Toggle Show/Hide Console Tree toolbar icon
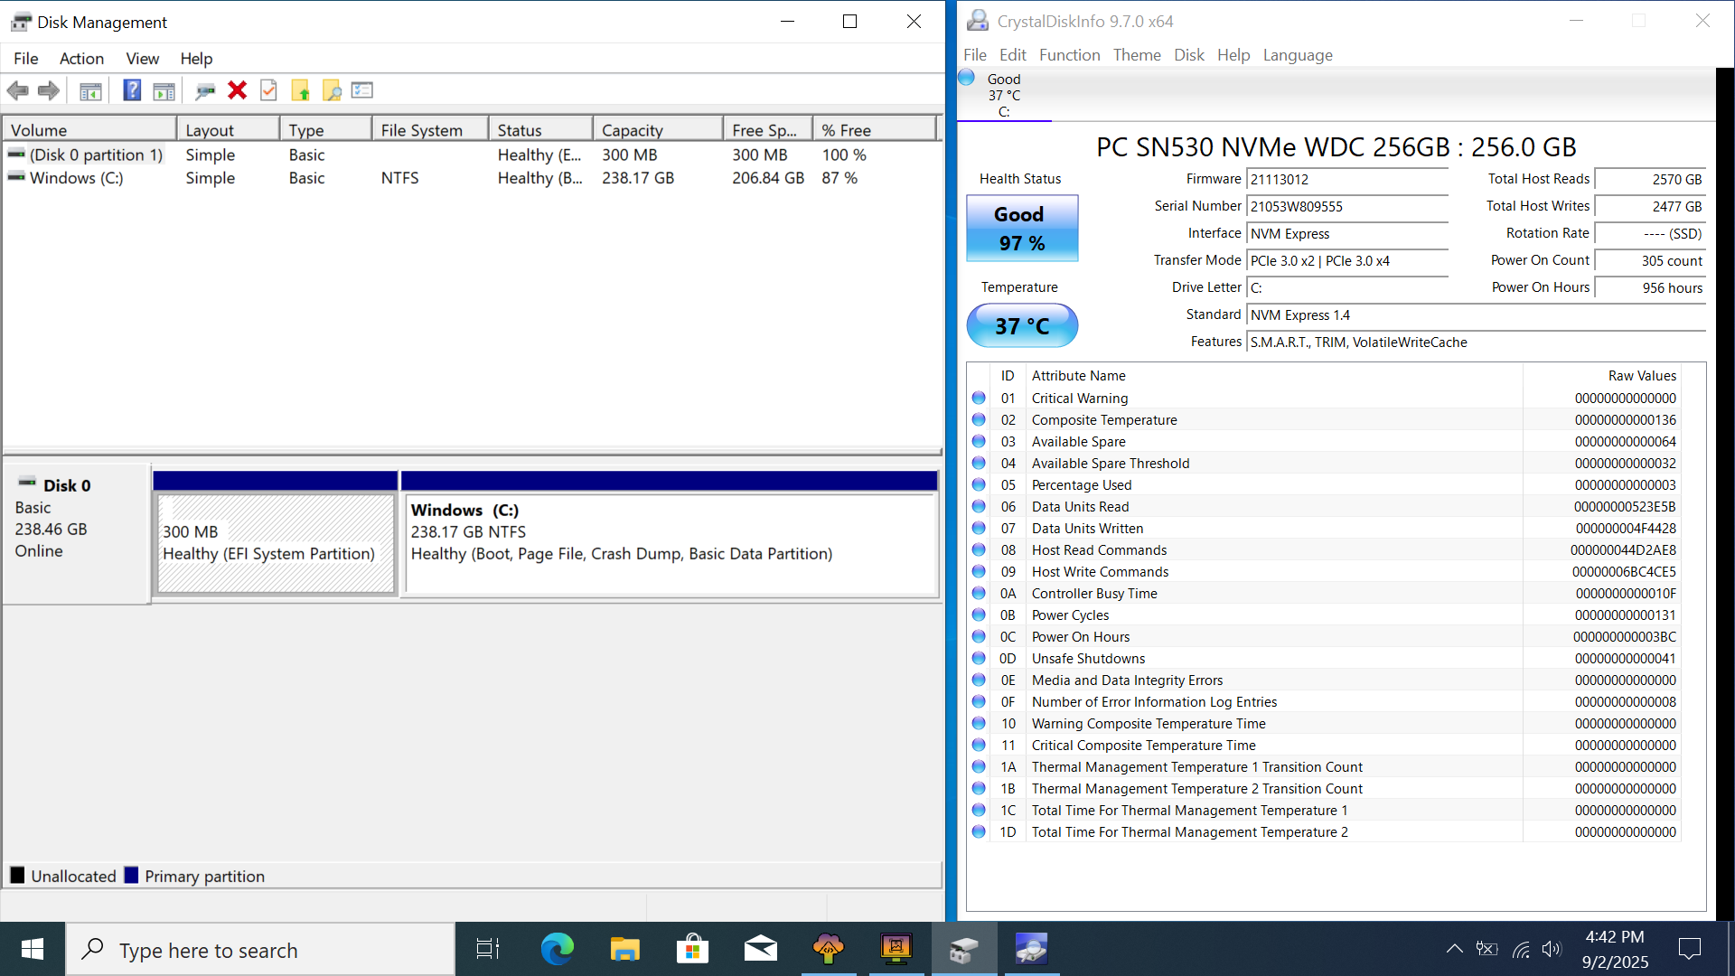 click(x=90, y=90)
